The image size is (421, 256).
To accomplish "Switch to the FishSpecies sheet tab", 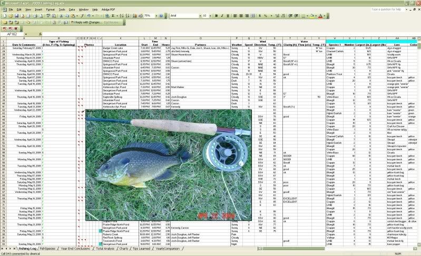I will 47,249.
